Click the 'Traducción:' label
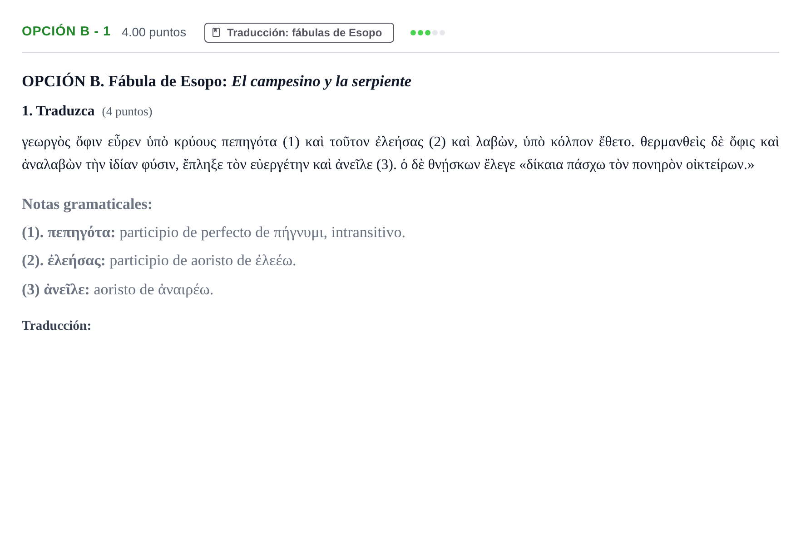This screenshot has height=536, width=801. (57, 326)
